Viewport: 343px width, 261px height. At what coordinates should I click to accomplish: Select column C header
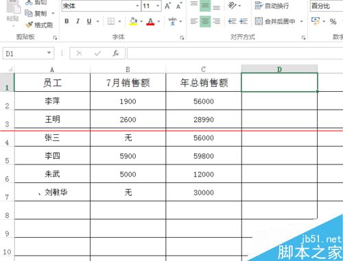[204, 69]
